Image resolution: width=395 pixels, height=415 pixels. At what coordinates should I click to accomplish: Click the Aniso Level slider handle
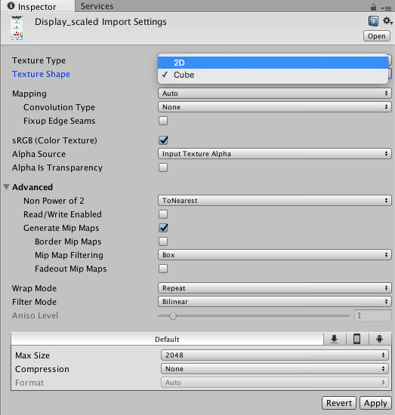(x=173, y=316)
